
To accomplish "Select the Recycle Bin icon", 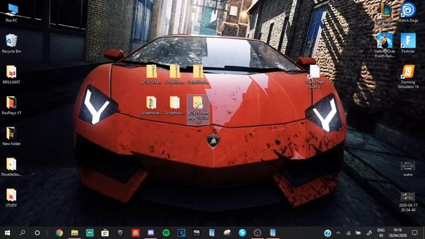I will point(11,43).
